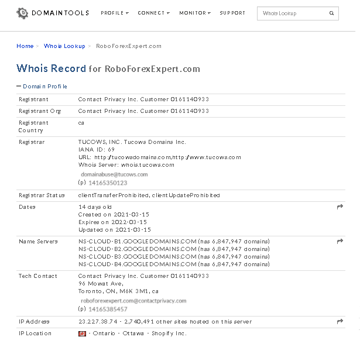Click the 14 days old text
The image size is (360, 337).
[95, 207]
